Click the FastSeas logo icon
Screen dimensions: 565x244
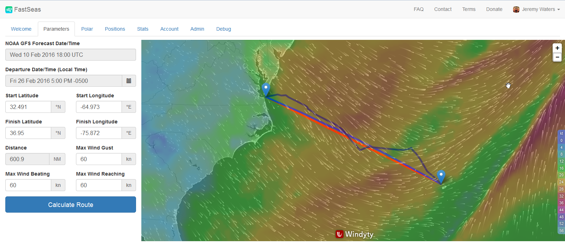click(9, 10)
